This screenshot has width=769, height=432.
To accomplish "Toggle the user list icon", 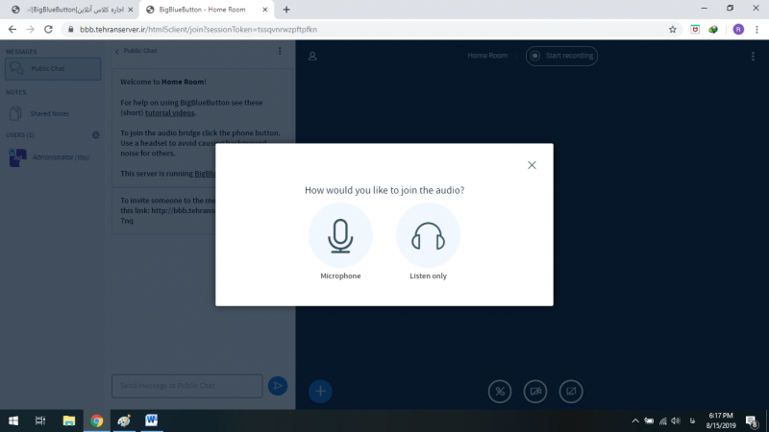I will click(312, 56).
